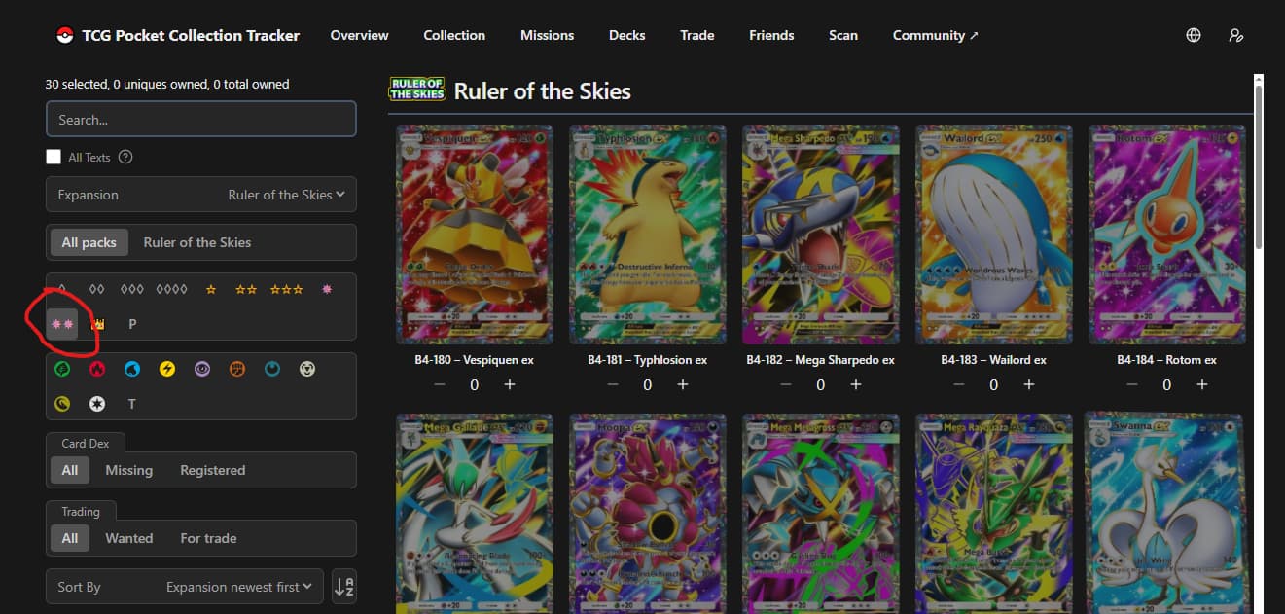Open the Rotom ex card image
Screen dimensions: 1285x614
pos(1167,235)
